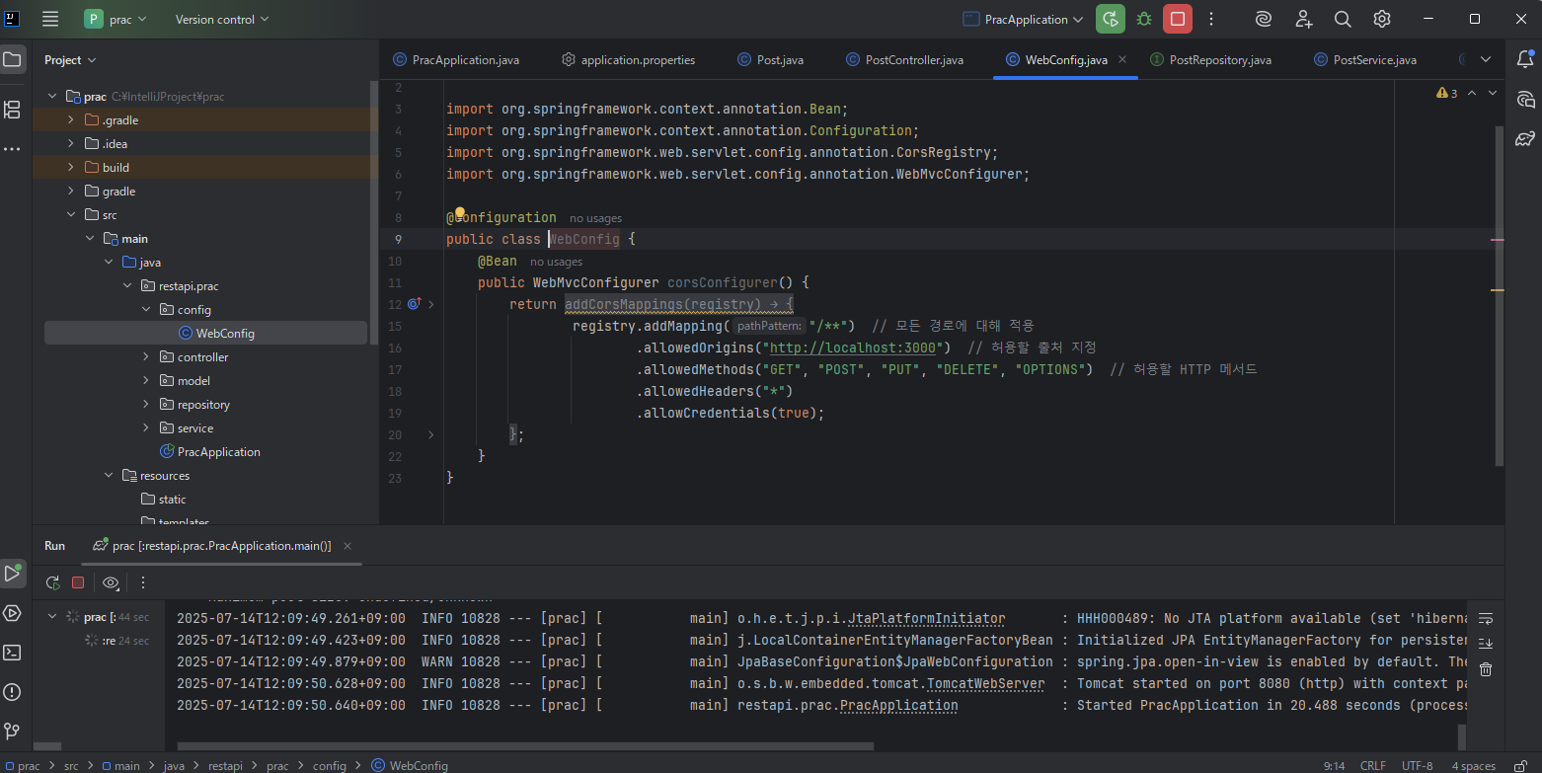This screenshot has width=1542, height=773.
Task: Switch to application.properties tab
Action: pyautogui.click(x=628, y=60)
